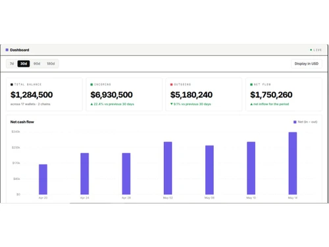The height and width of the screenshot is (247, 329).
Task: Click the Apr 20 x-axis label
Action: [43, 198]
